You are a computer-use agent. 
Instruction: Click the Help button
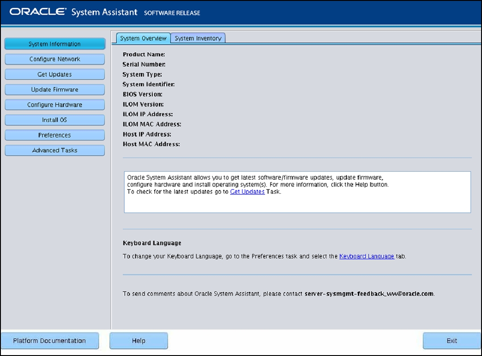139,341
